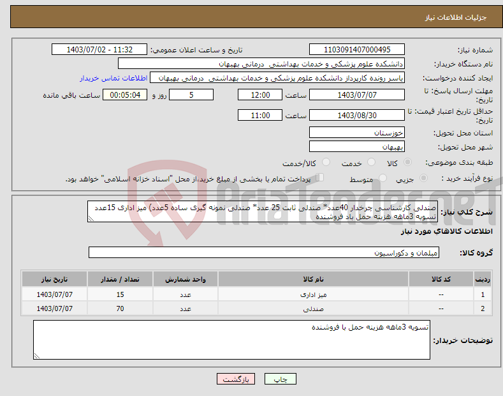Click the province field خوزستان
503x396 pixels.
357,132
